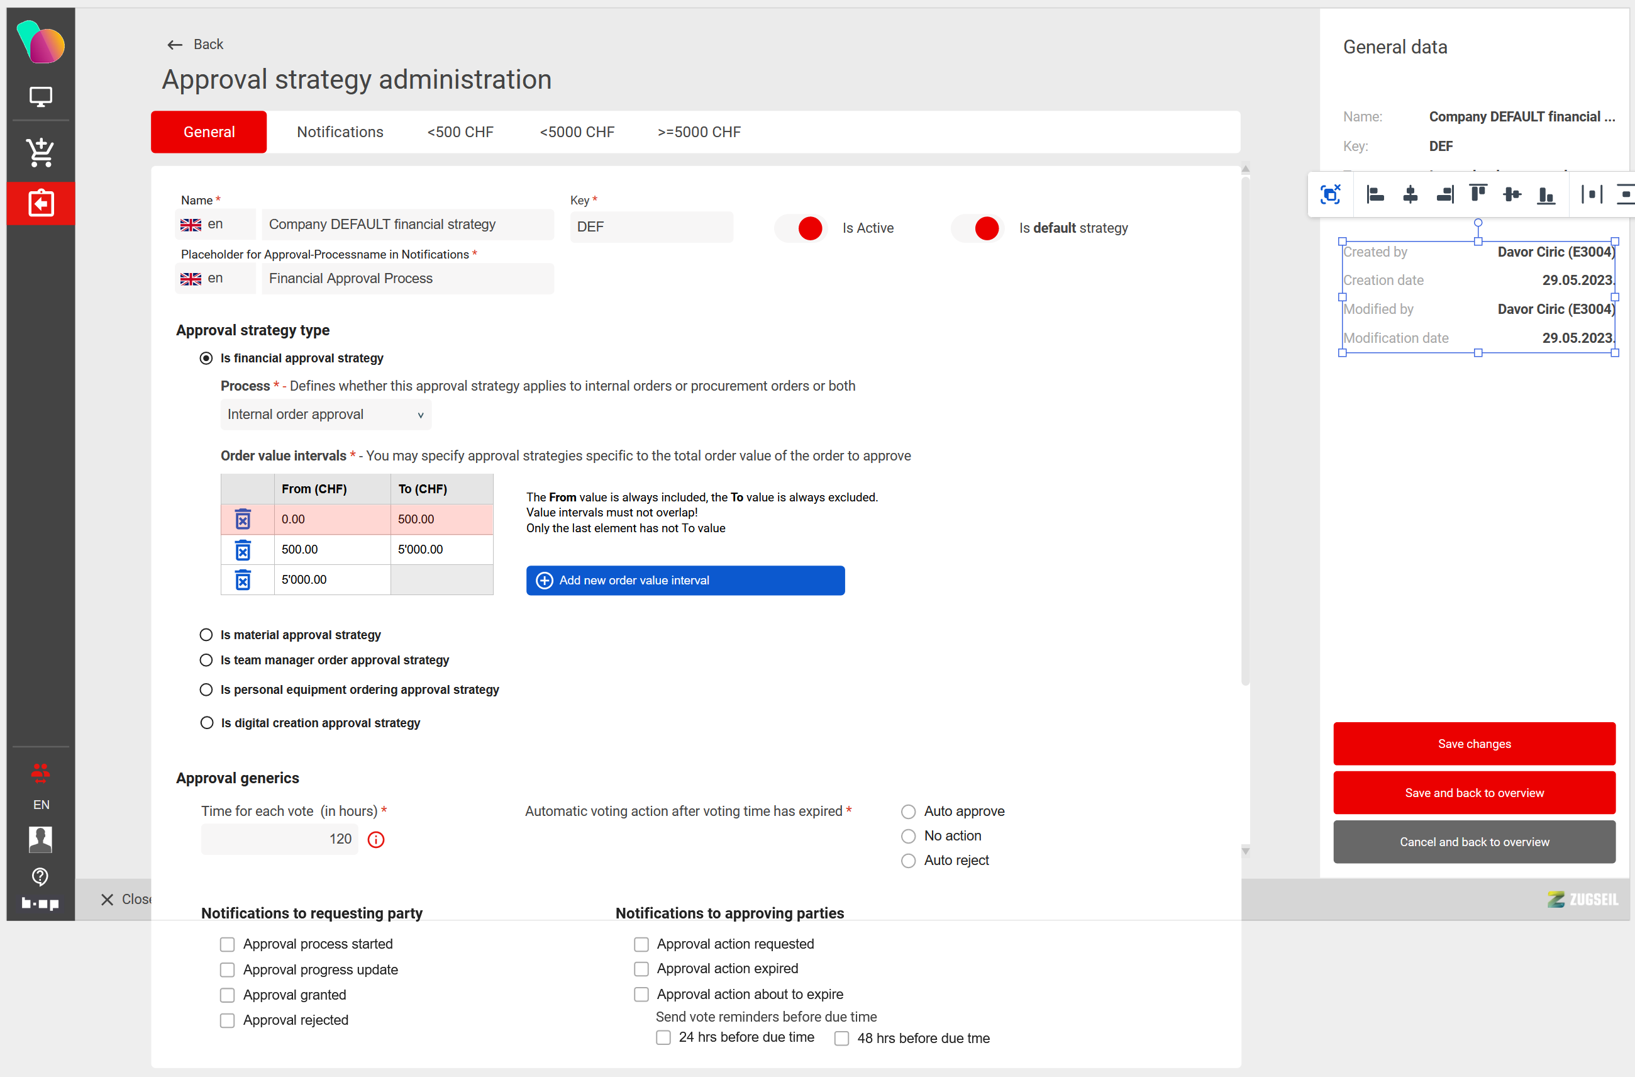Click the shopping cart sidebar icon

pos(40,152)
